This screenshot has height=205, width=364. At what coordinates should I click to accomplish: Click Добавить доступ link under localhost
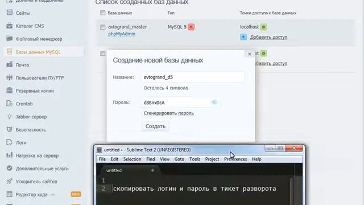pyautogui.click(x=268, y=37)
